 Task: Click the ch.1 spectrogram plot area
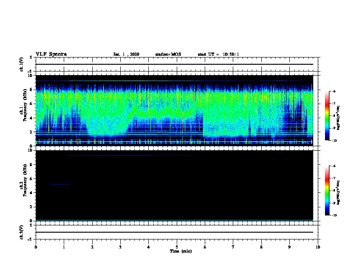(174, 110)
